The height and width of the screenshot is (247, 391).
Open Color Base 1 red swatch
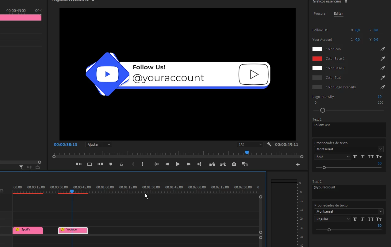pos(317,59)
